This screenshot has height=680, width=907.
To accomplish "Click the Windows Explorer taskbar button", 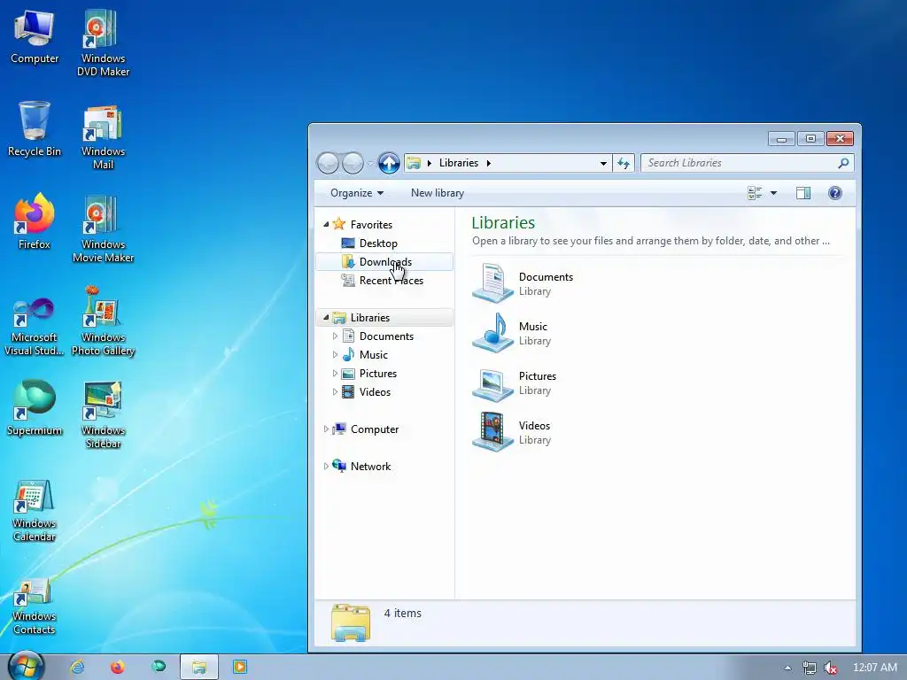I will click(199, 668).
